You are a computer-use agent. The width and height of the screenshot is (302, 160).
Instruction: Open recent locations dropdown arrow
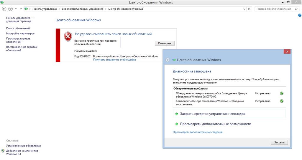(x=16, y=9)
